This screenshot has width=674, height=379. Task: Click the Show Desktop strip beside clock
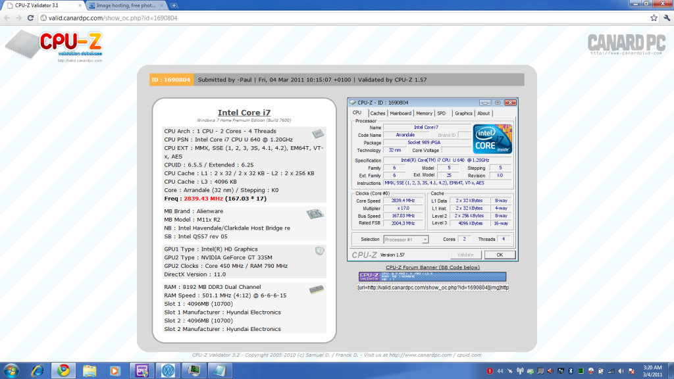pyautogui.click(x=671, y=370)
